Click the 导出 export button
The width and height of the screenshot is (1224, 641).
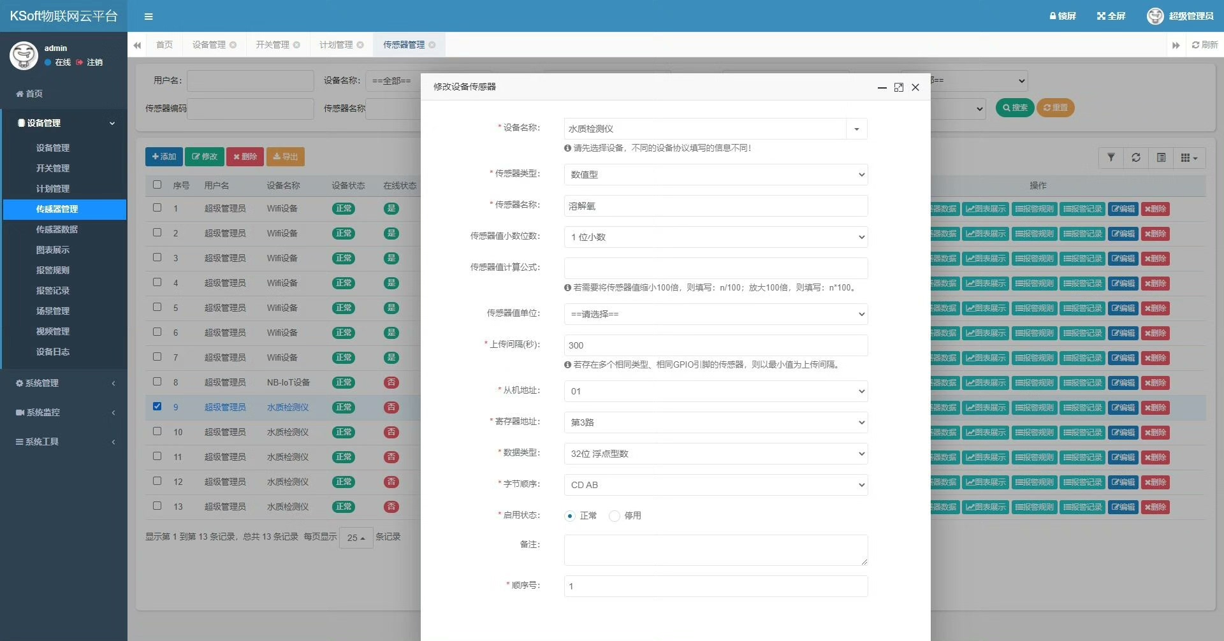pyautogui.click(x=286, y=157)
